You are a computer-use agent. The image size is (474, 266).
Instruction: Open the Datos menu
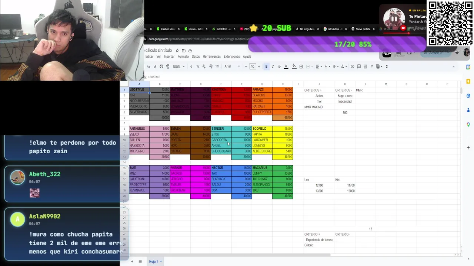click(196, 57)
